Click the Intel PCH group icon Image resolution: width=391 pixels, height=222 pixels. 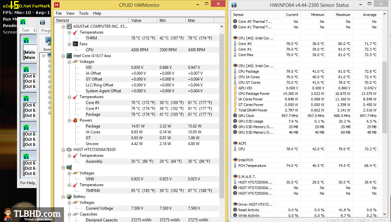235,160
